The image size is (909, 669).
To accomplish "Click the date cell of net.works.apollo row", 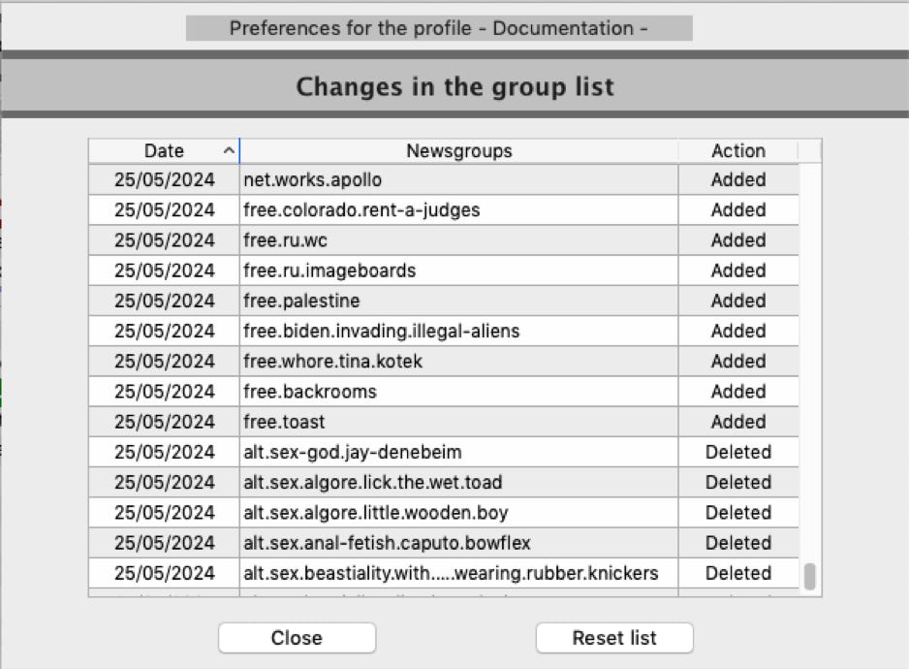I will tap(164, 180).
